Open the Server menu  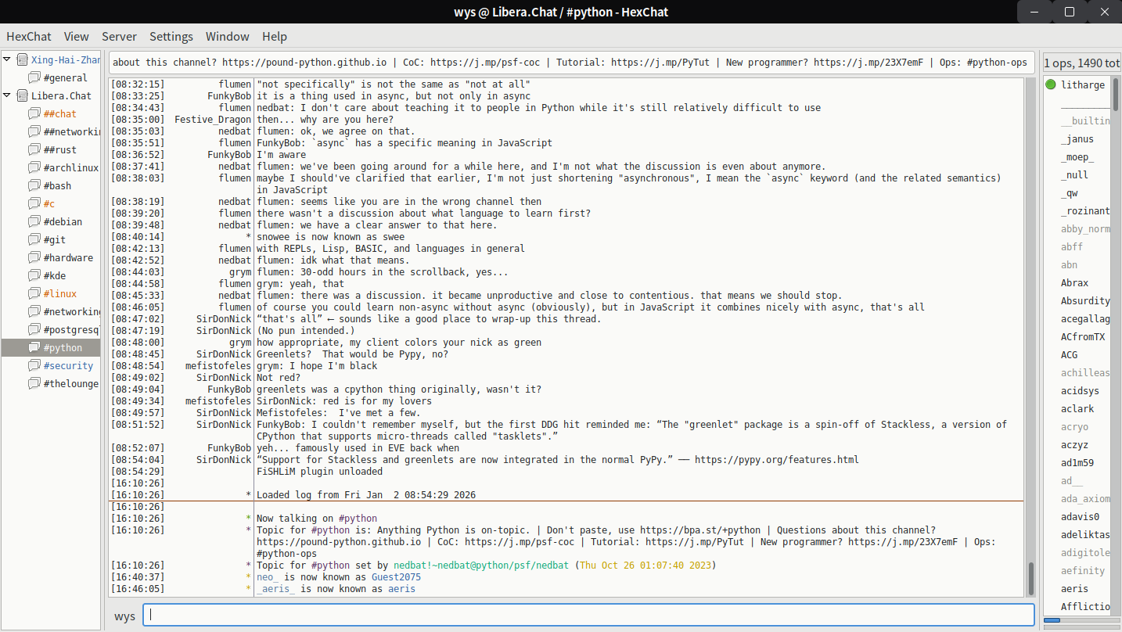119,37
